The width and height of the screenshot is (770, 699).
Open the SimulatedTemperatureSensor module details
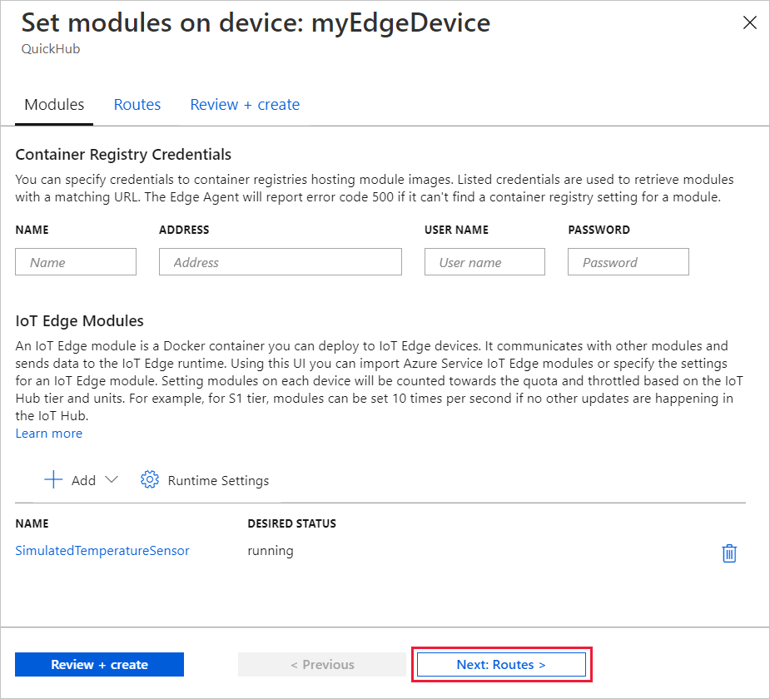(x=102, y=550)
